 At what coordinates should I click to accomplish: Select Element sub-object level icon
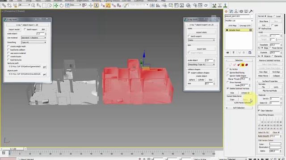click(x=247, y=65)
